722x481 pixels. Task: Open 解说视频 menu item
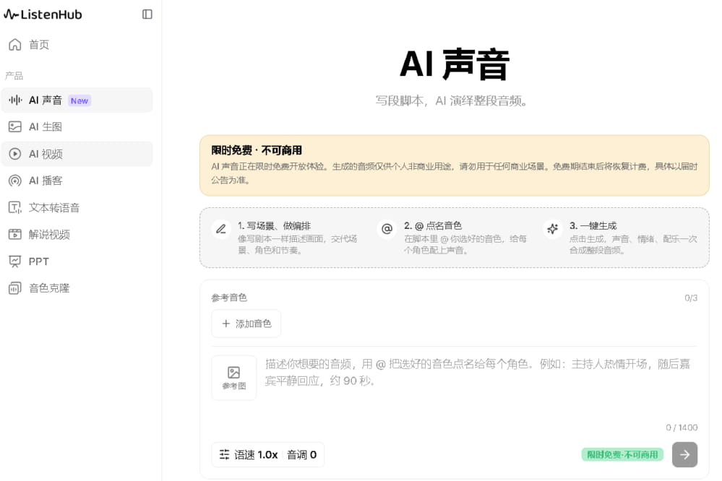(77, 234)
